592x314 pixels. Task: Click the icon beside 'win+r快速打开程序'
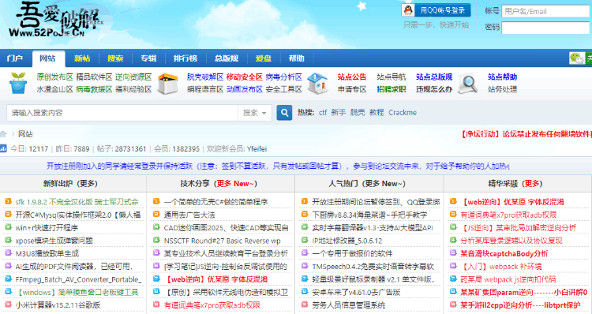(x=8, y=227)
